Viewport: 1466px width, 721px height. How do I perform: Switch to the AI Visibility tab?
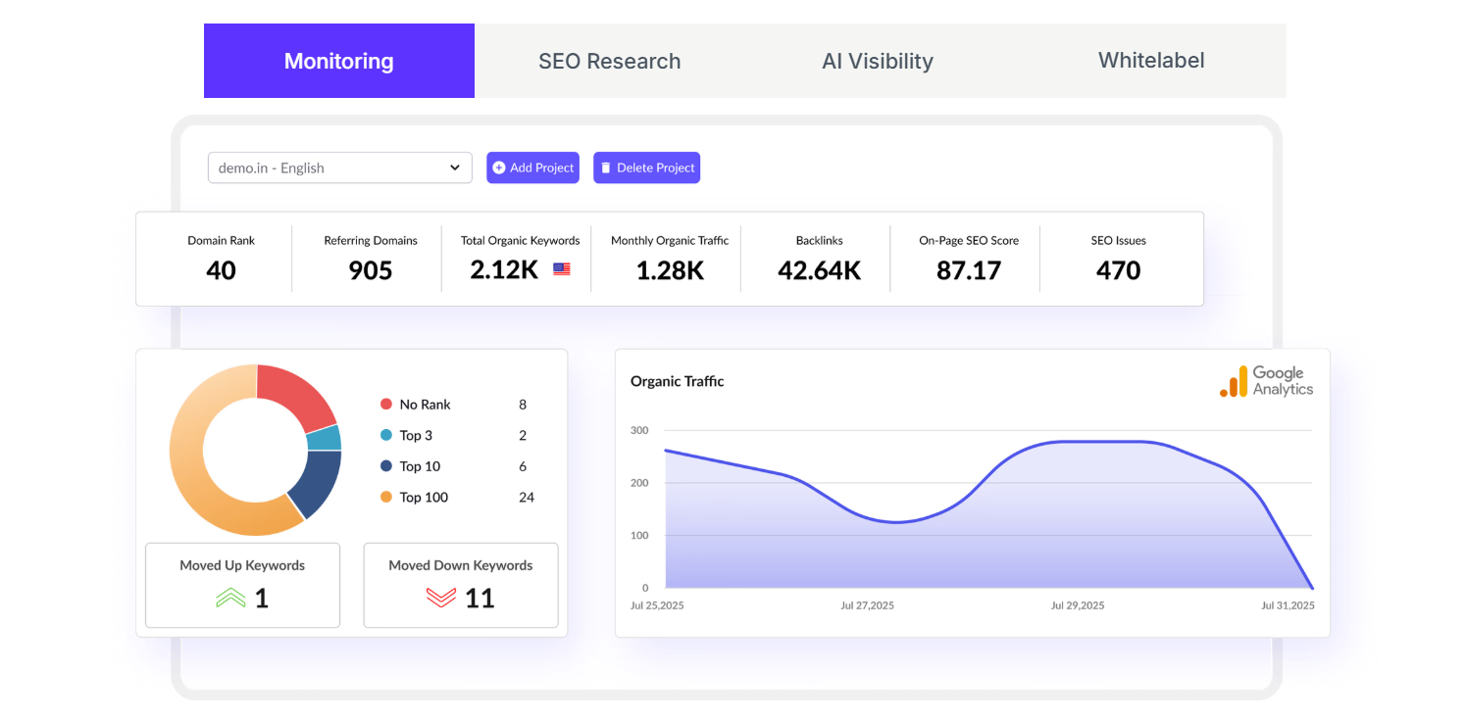pos(878,61)
